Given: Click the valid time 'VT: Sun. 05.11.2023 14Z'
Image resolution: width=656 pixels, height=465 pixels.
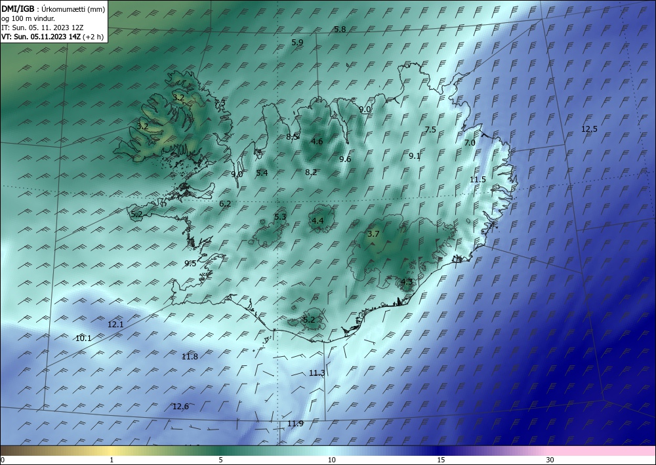Looking at the screenshot, I should 41,37.
